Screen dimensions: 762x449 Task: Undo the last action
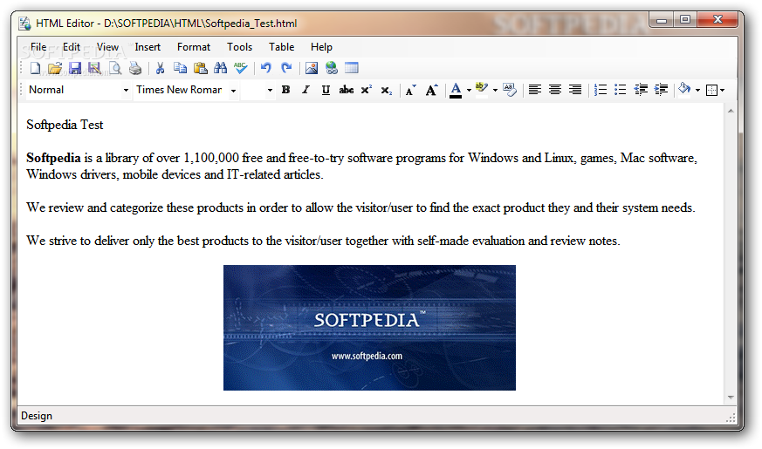[266, 68]
